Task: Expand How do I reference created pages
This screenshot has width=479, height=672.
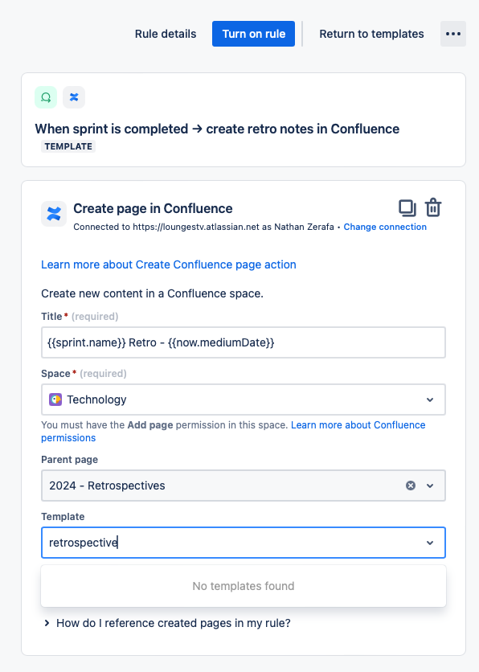Action: tap(168, 623)
